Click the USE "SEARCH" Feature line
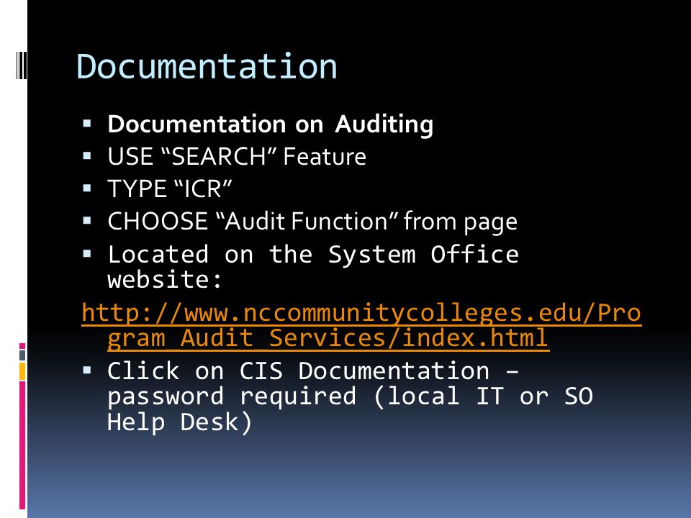The image size is (691, 518). tap(237, 157)
